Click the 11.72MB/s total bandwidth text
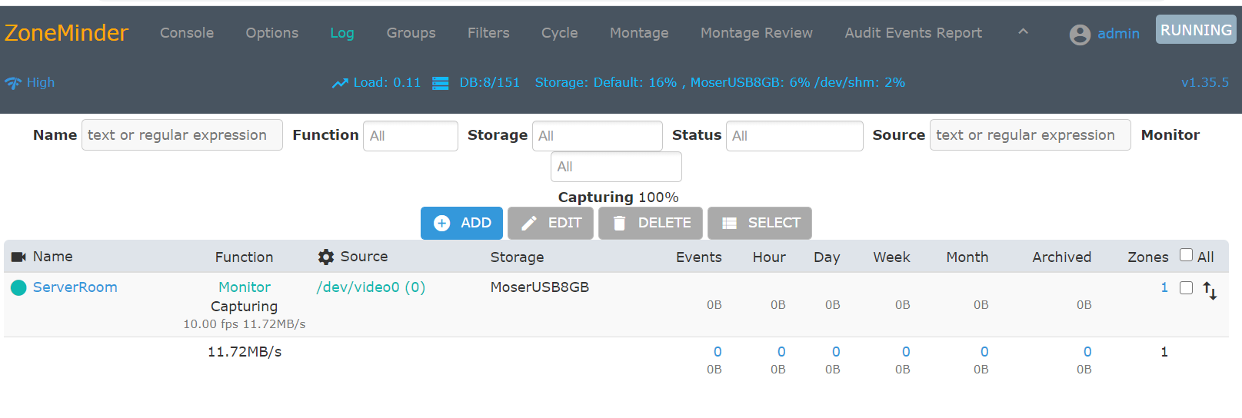This screenshot has height=418, width=1242. pyautogui.click(x=245, y=352)
